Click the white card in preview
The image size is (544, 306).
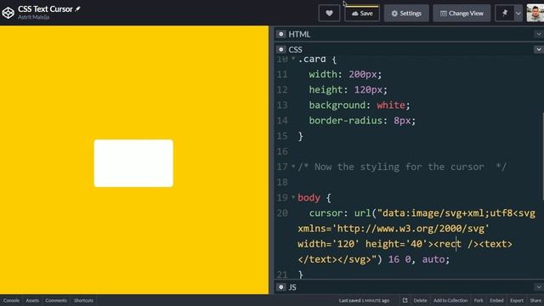[133, 163]
